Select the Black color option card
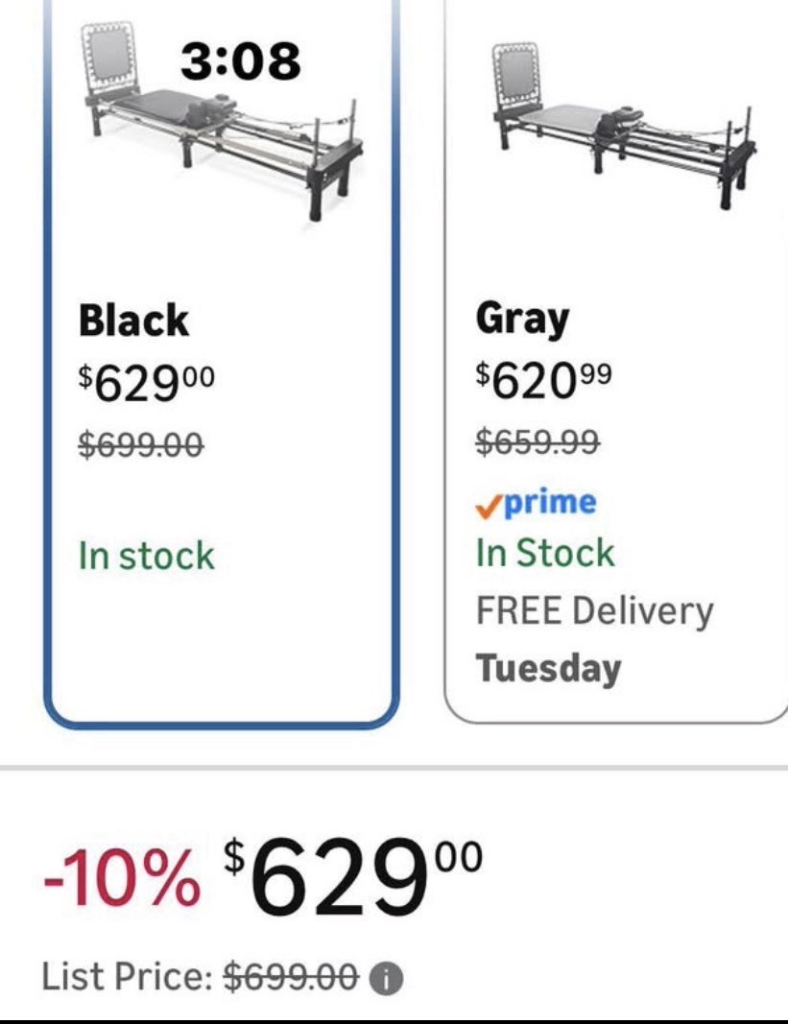Viewport: 788px width, 1024px height. coord(222,363)
